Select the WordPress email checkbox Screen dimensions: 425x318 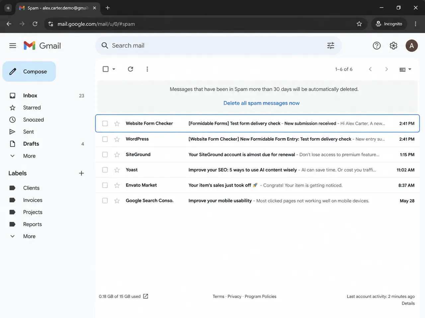point(105,139)
